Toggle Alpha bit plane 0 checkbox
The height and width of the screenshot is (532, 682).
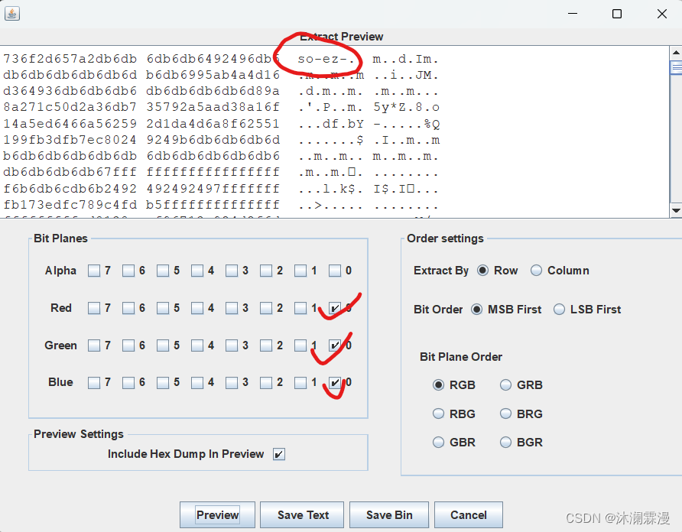click(334, 271)
